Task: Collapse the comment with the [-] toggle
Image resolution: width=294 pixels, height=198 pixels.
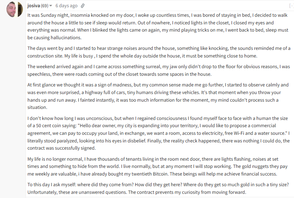Action: [x=292, y=6]
